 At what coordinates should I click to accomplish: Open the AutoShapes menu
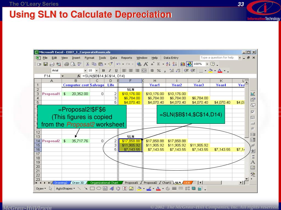(65, 189)
